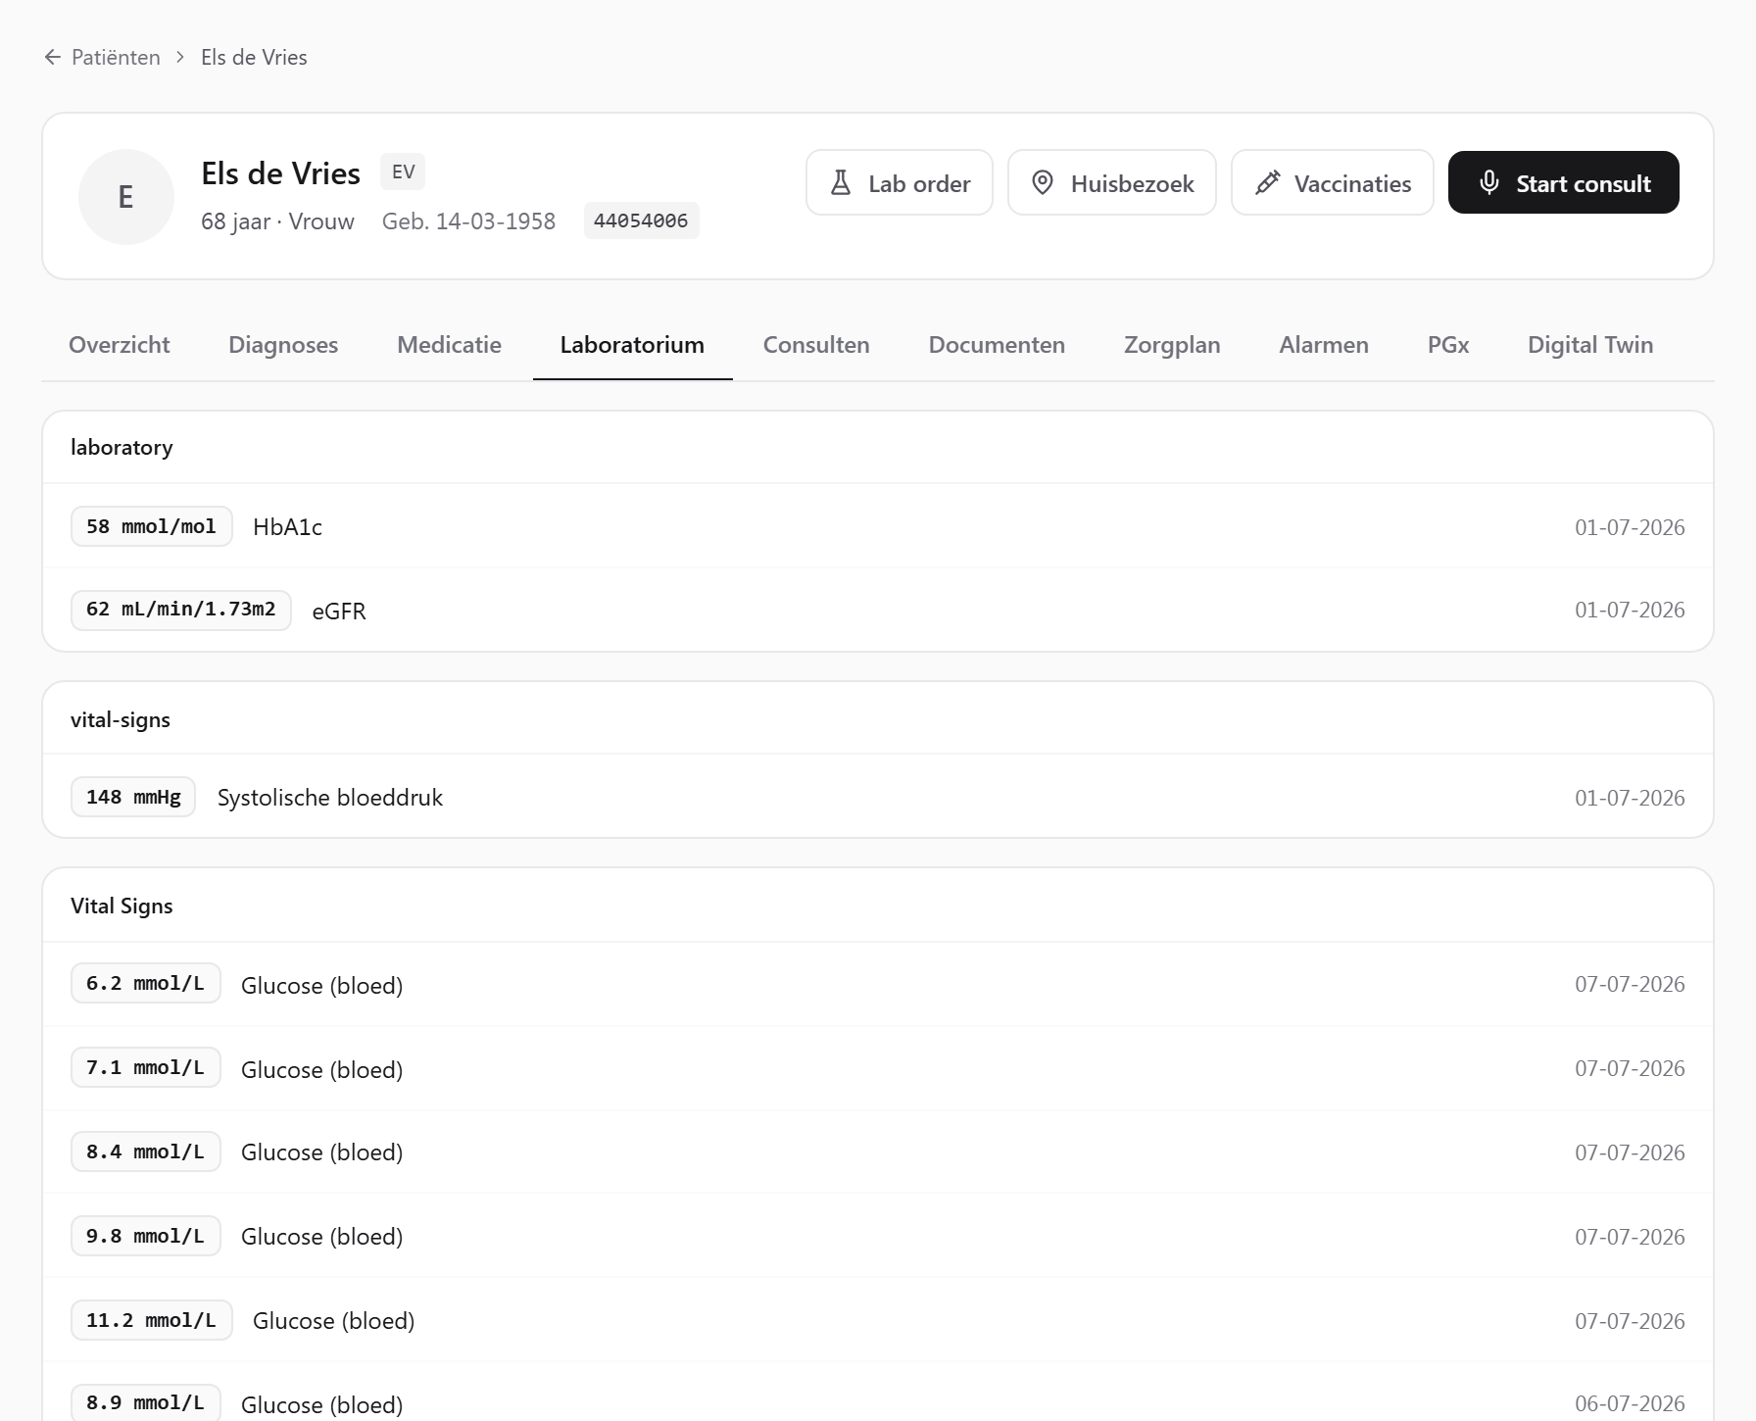Select the 11.2 mmol/L glucose value
1756x1421 pixels.
[152, 1320]
